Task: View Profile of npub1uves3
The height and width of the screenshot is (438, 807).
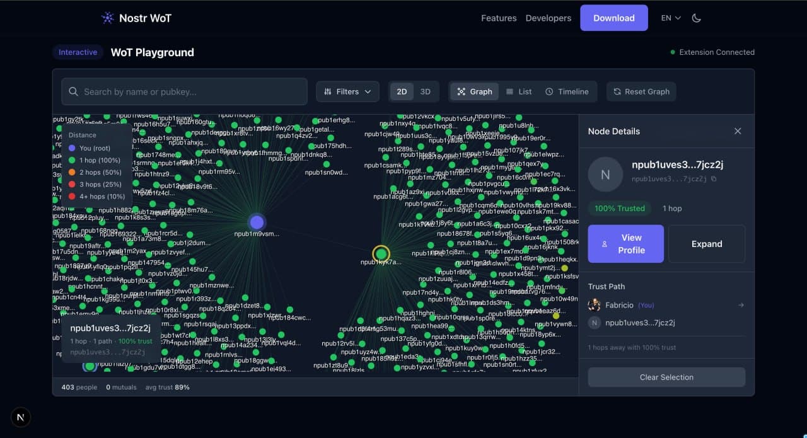Action: click(x=625, y=244)
